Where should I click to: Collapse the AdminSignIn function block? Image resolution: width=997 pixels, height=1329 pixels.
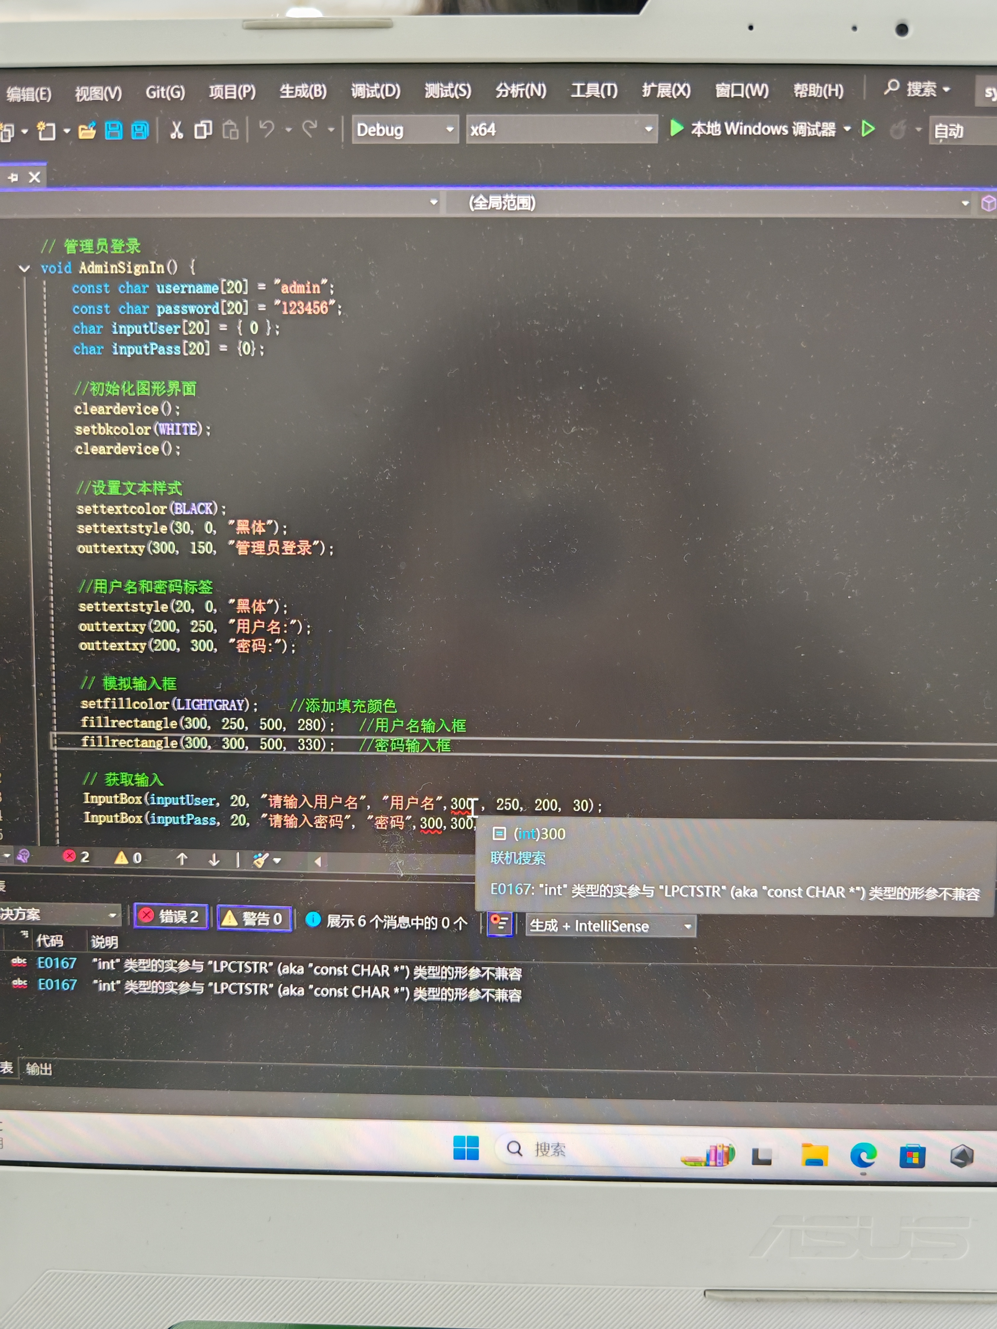pyautogui.click(x=24, y=269)
